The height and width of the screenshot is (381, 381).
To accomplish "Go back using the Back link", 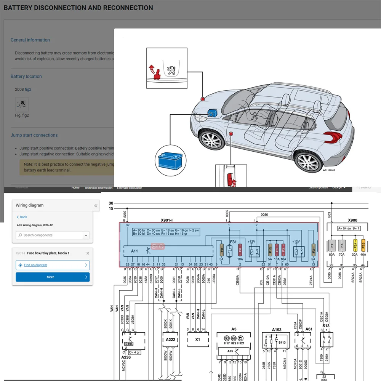I will coord(22,217).
